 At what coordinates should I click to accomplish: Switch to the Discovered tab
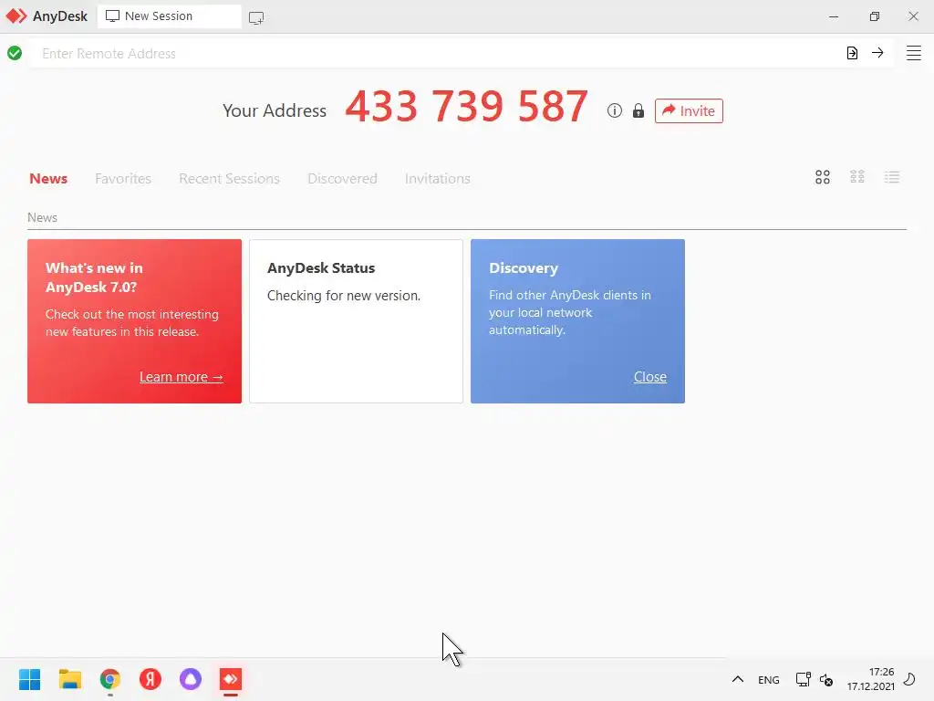pos(343,179)
